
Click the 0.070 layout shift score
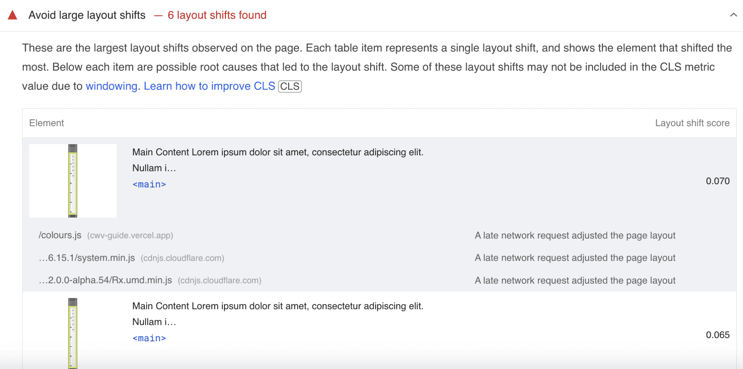717,181
